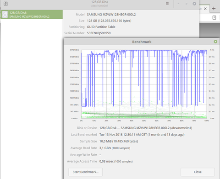Close the Disks window
Viewport: 220px width, 179px height.
tap(194, 4)
